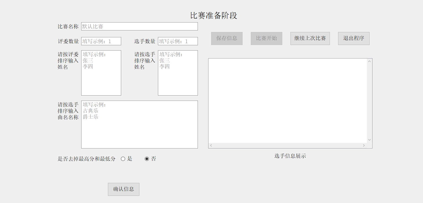This screenshot has width=423, height=203.
Task: Select the 否 radio button
Action: pyautogui.click(x=147, y=159)
